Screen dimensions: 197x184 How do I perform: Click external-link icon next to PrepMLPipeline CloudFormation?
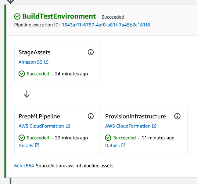pyautogui.click(x=68, y=126)
